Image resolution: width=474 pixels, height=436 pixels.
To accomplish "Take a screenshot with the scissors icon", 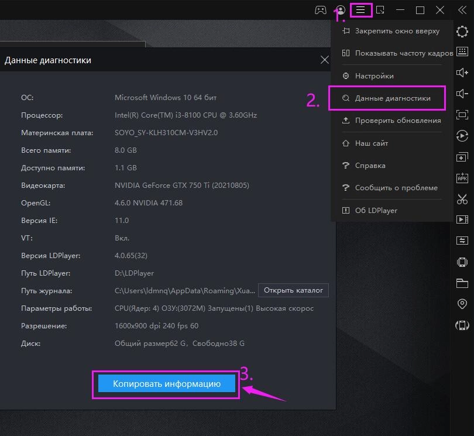I will (x=462, y=199).
